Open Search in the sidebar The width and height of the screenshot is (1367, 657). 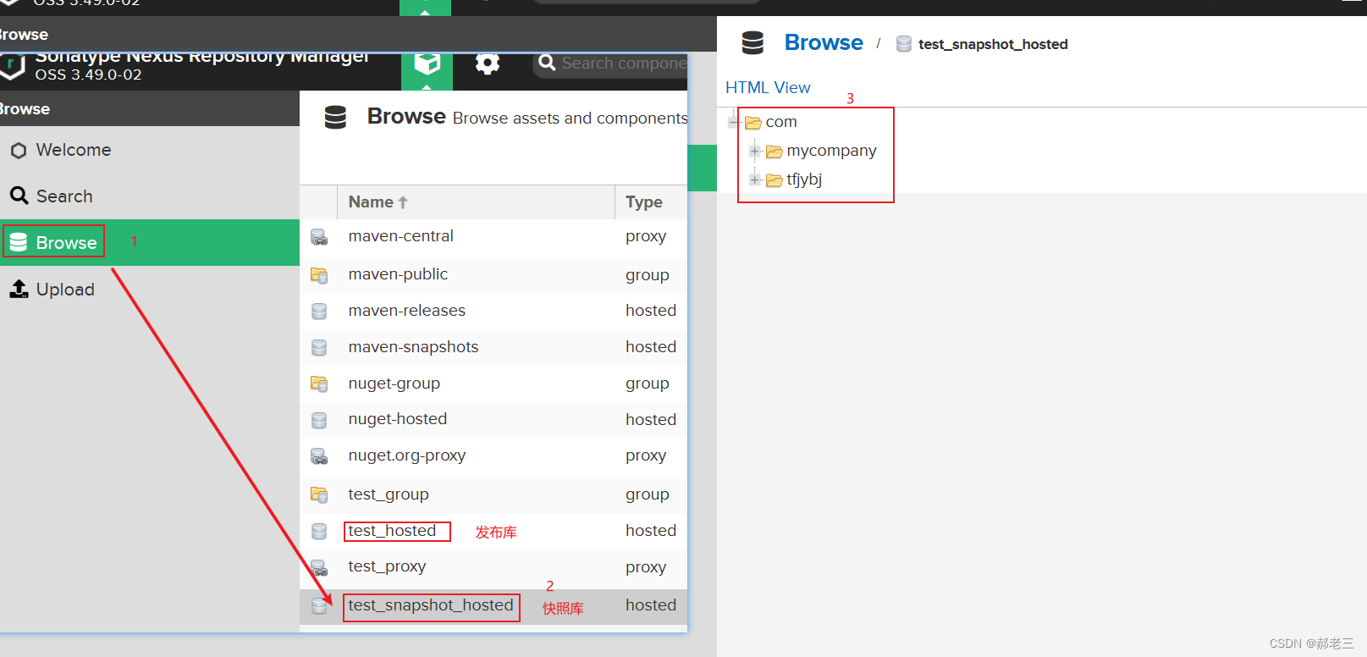[64, 196]
